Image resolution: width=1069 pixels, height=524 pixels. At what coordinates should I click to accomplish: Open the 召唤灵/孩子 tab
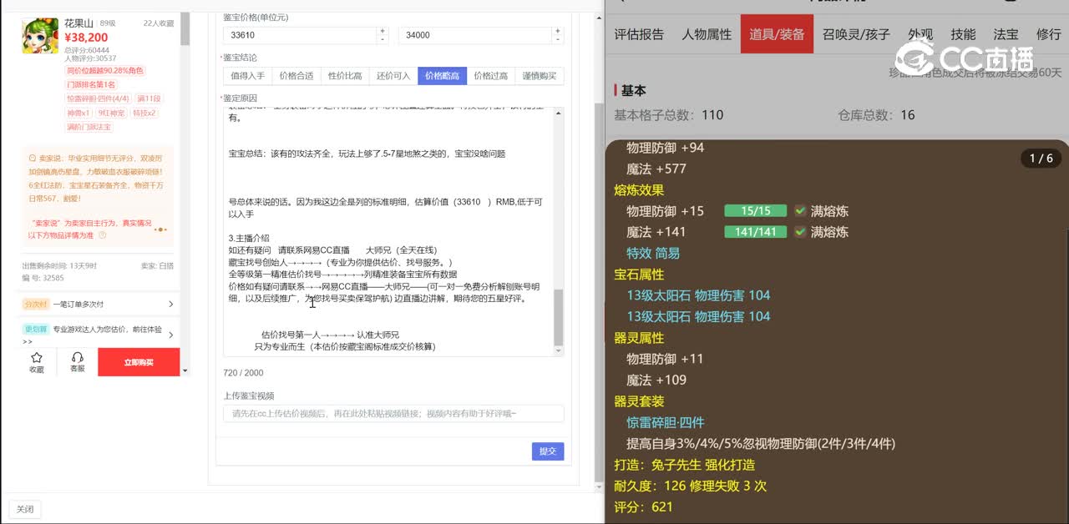pyautogui.click(x=856, y=34)
